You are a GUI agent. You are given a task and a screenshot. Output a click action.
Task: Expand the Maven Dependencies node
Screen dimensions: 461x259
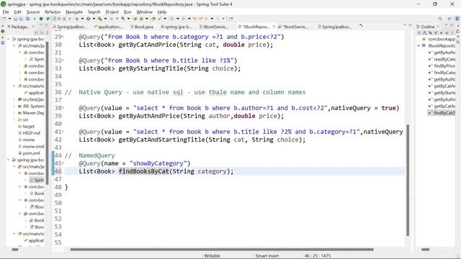pyautogui.click(x=14, y=113)
